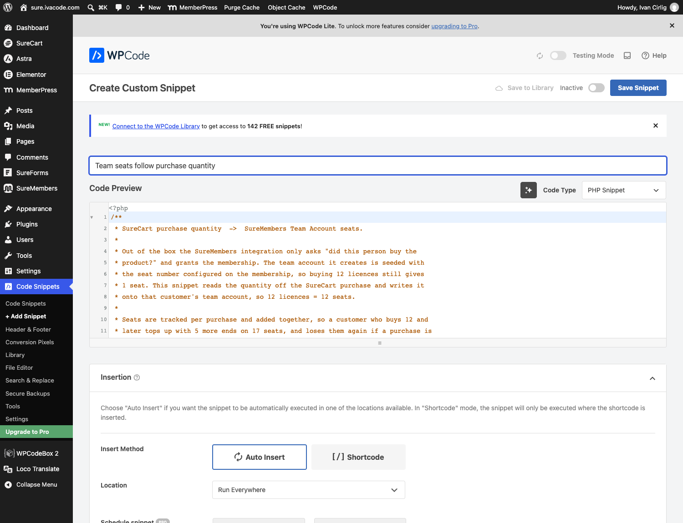Open comments bubble in admin bar
Image resolution: width=683 pixels, height=523 pixels.
[x=122, y=7]
